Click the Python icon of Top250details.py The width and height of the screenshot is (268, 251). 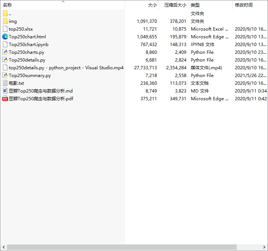coord(5,60)
